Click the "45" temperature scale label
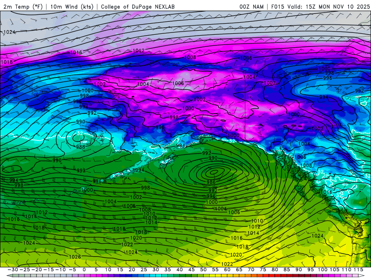371x278 pixels. (x=191, y=270)
